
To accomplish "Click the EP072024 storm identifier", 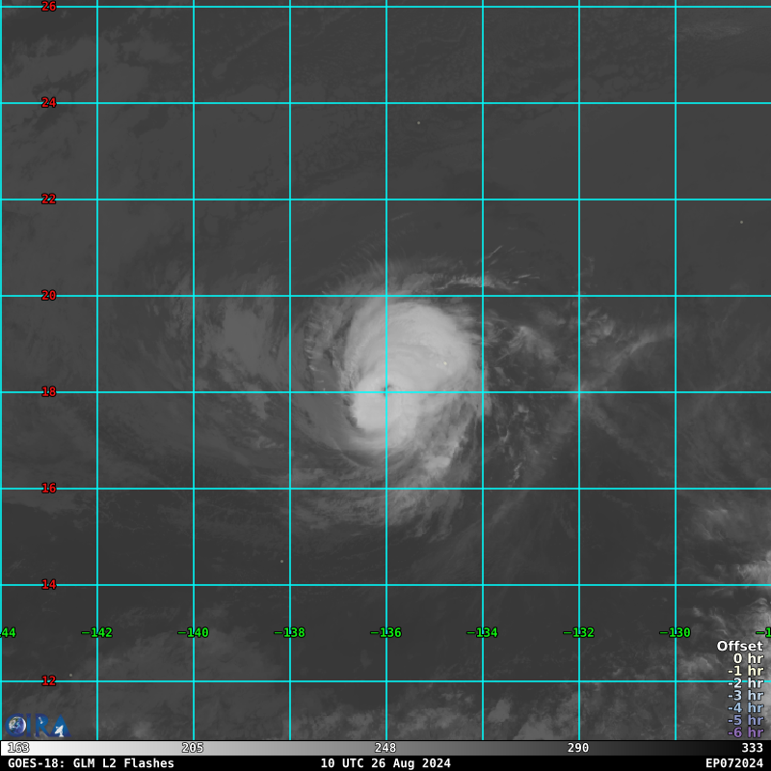I will coord(733,763).
